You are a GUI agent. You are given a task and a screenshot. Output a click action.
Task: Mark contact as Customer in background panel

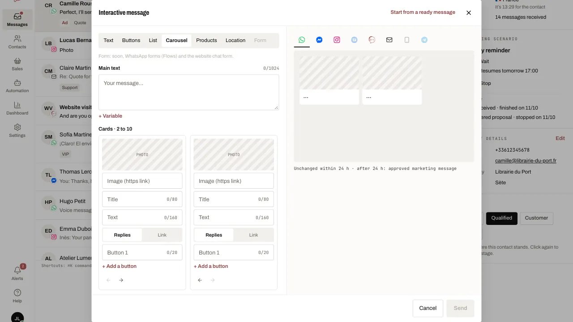(x=536, y=218)
